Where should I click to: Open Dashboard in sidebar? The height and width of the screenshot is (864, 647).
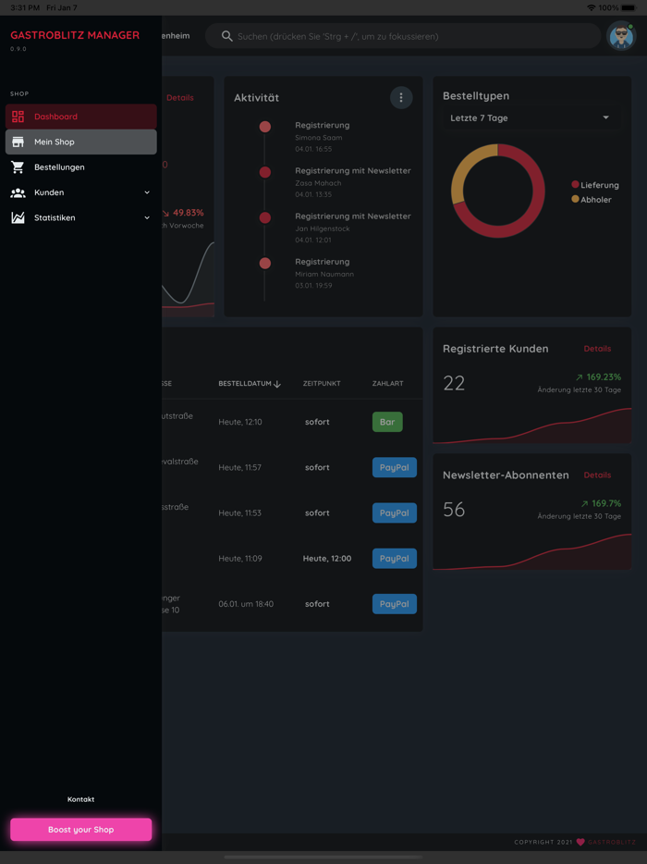pos(81,117)
